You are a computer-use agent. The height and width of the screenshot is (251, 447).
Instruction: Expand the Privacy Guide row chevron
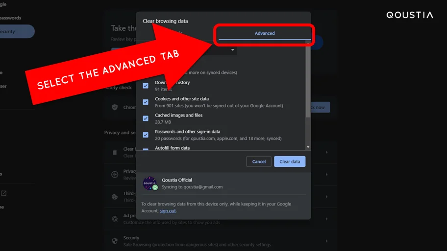(x=327, y=175)
